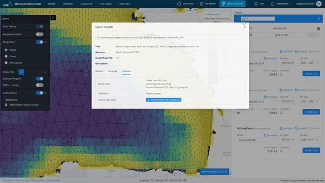325x183 pixels.
Task: Edit Latitude coordinate input field
Action: (x=289, y=35)
